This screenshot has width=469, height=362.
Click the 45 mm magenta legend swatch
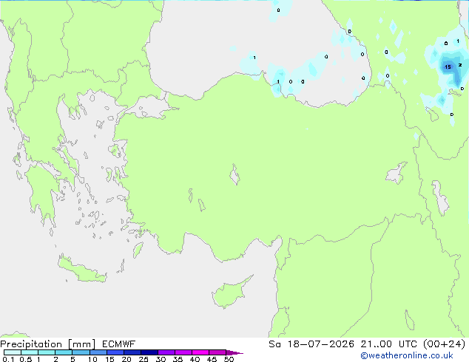(217, 352)
